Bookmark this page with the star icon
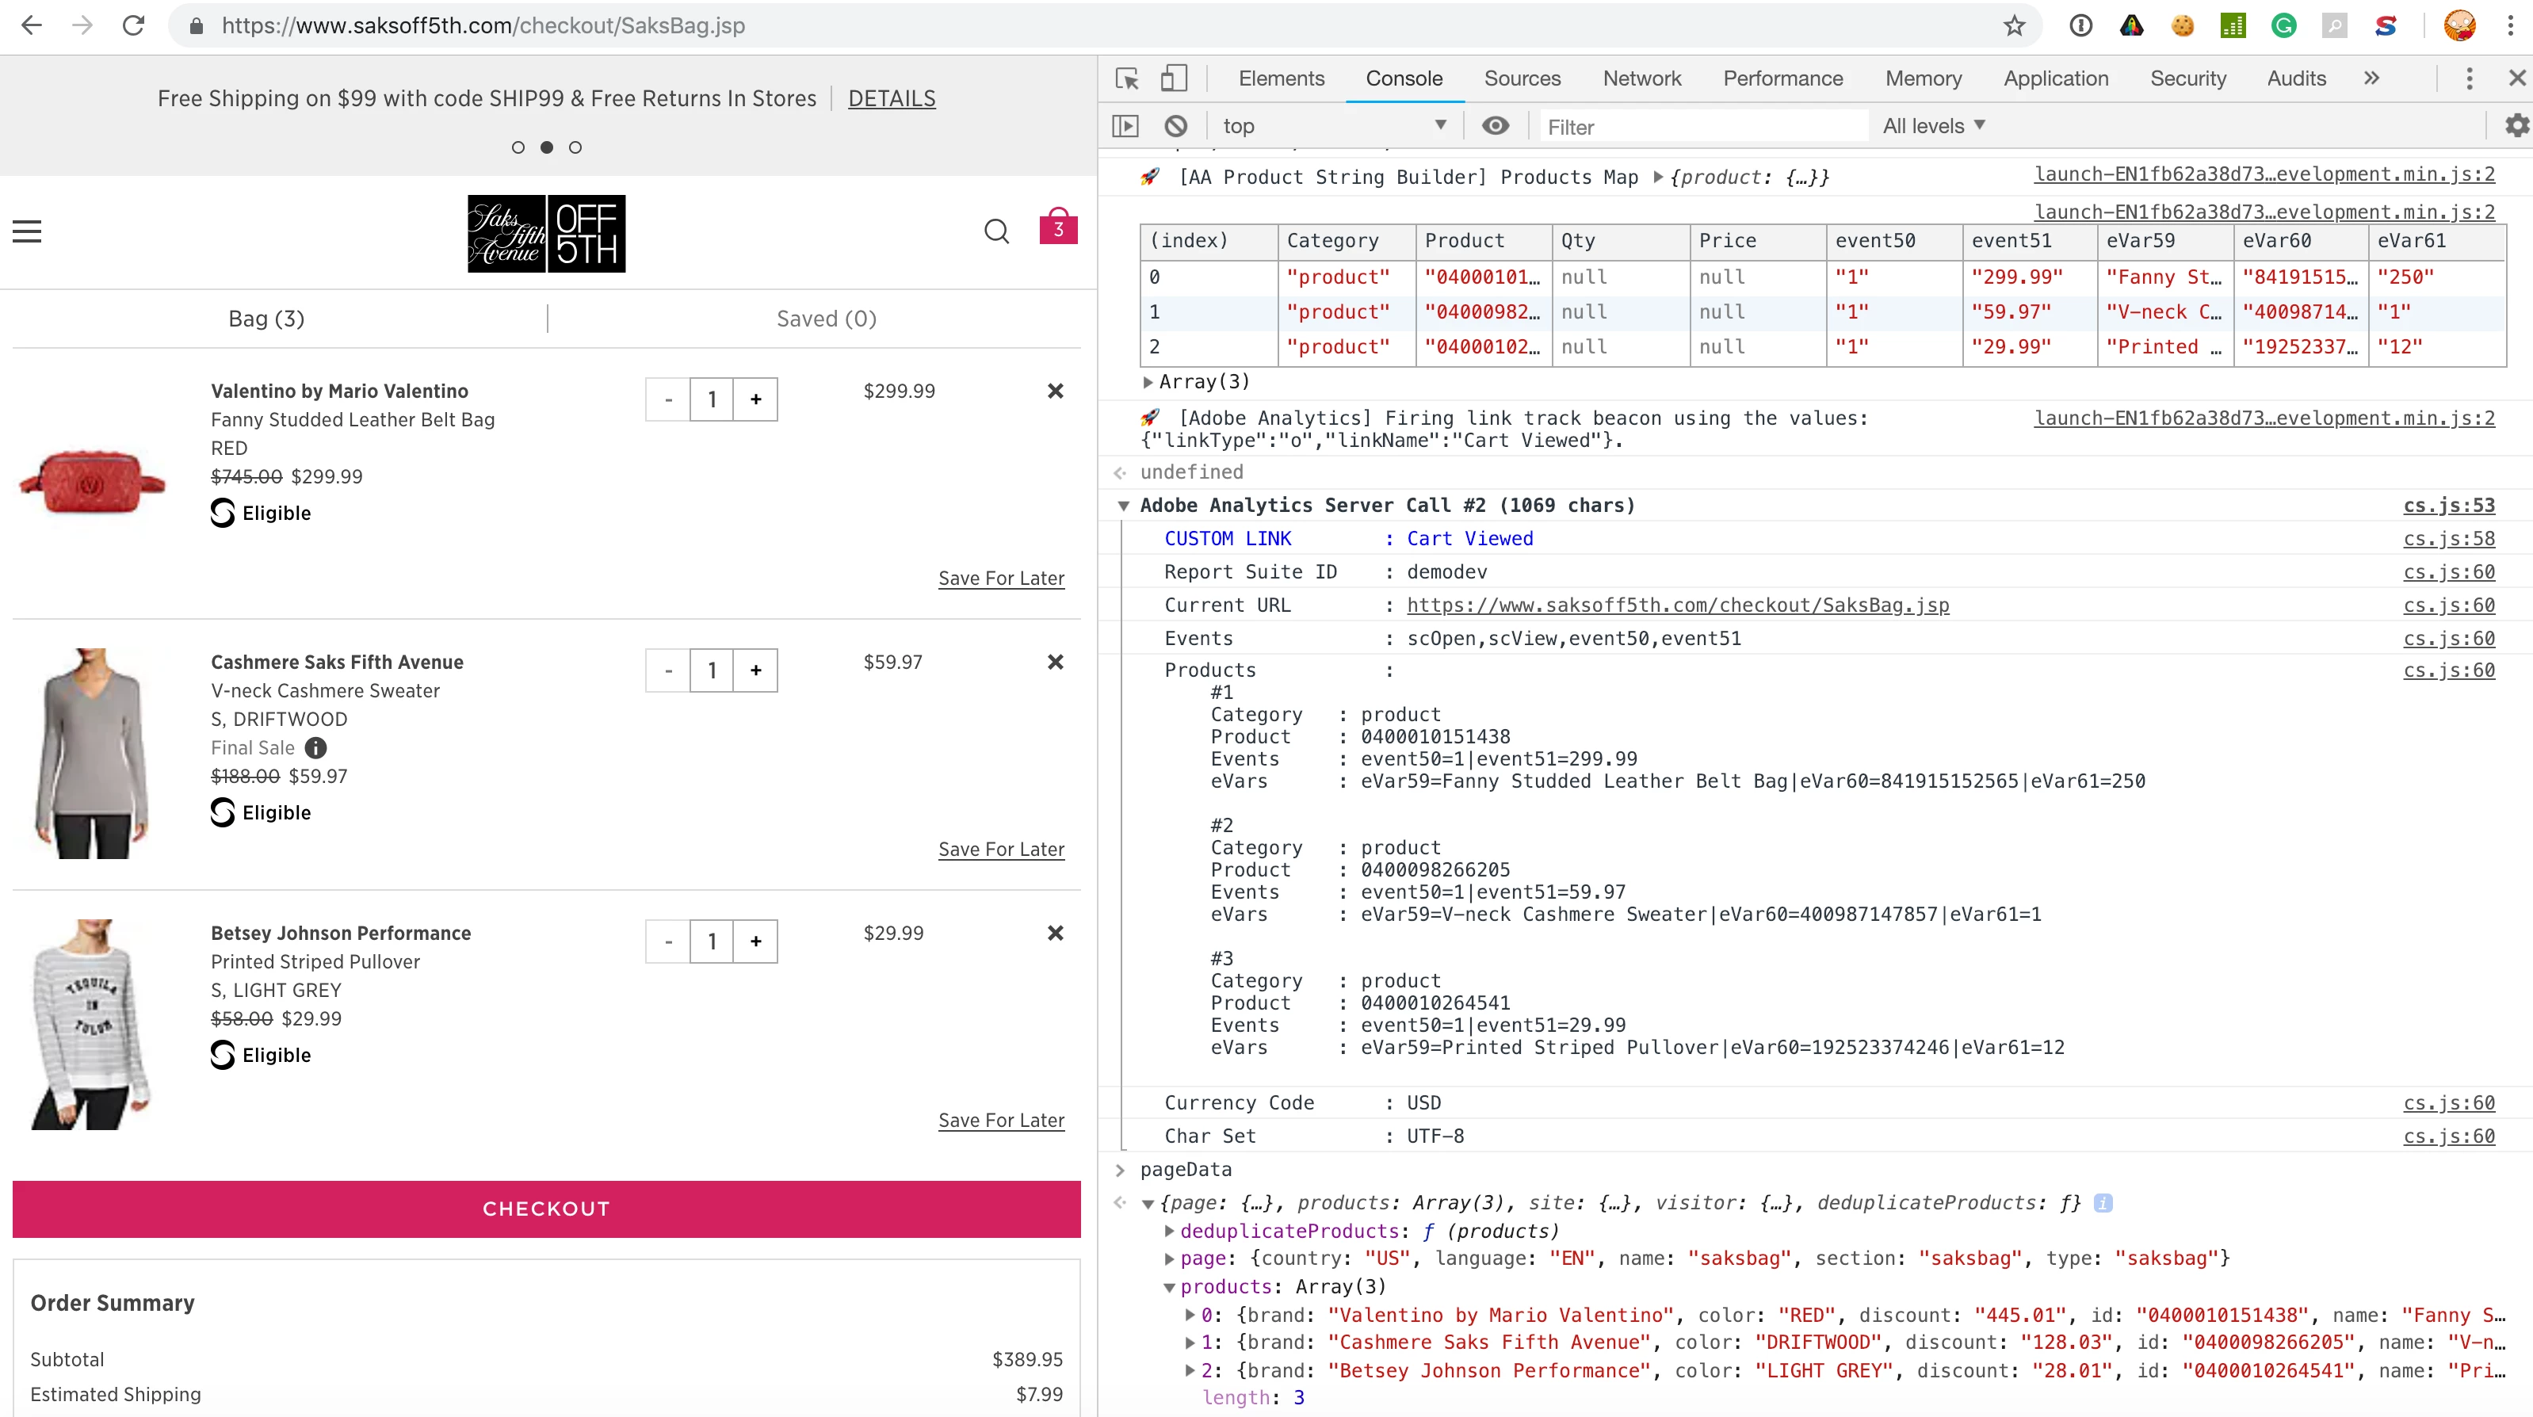This screenshot has height=1417, width=2533. click(2014, 25)
